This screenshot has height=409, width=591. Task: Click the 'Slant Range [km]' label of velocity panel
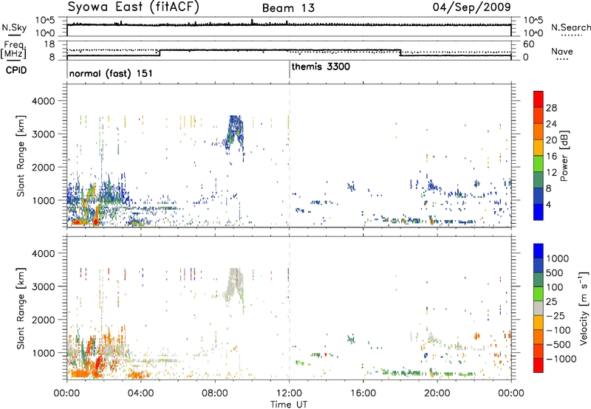[x=21, y=308]
